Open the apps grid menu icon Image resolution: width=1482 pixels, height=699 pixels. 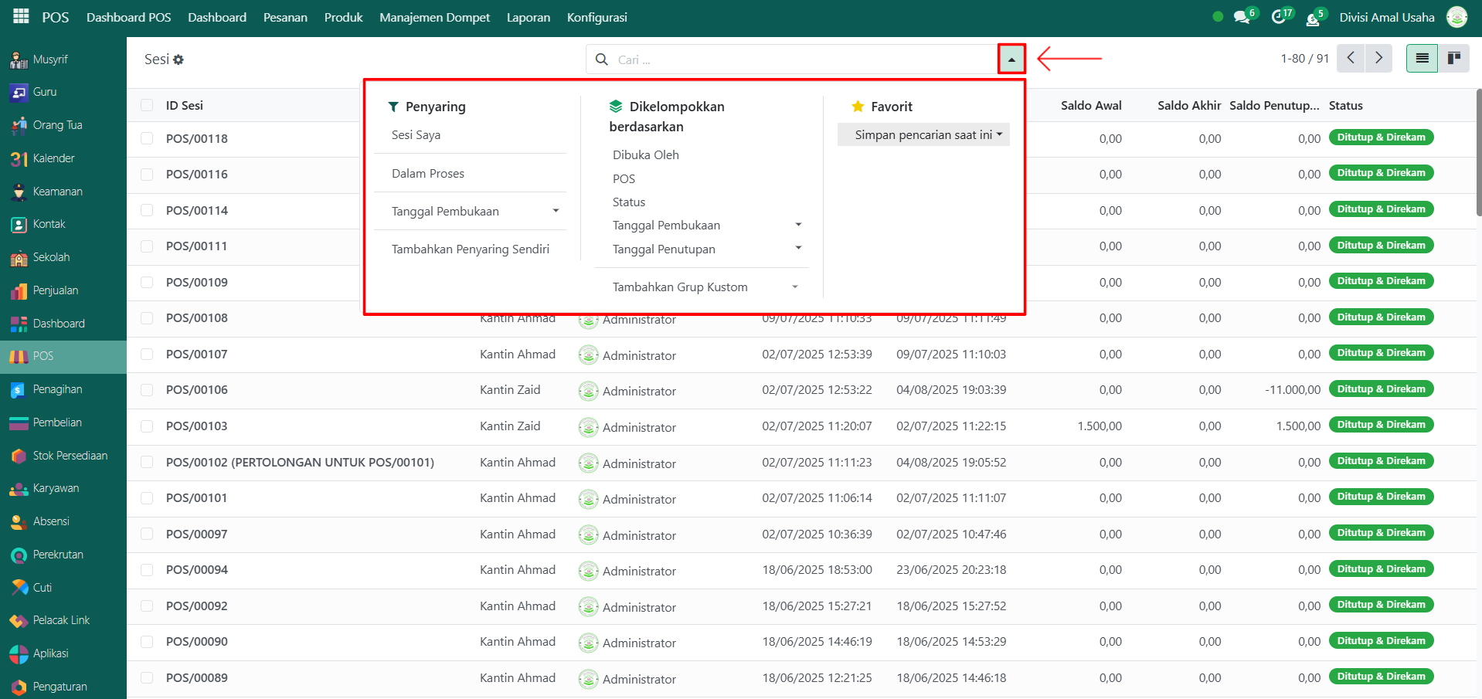click(x=21, y=16)
